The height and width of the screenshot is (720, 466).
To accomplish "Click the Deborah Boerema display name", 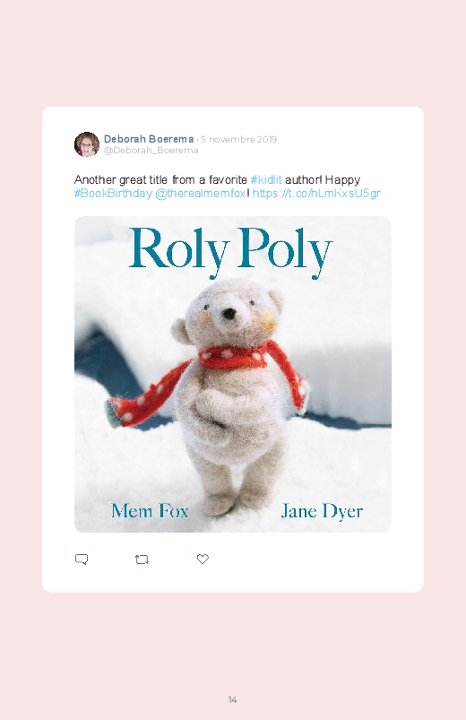I will click(149, 139).
